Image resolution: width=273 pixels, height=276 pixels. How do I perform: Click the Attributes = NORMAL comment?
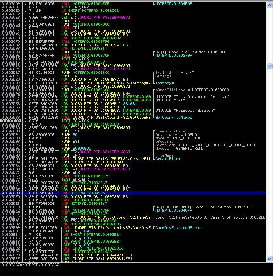click(177, 135)
